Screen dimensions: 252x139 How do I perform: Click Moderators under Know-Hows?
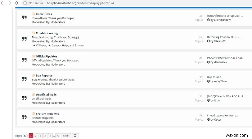(58, 22)
